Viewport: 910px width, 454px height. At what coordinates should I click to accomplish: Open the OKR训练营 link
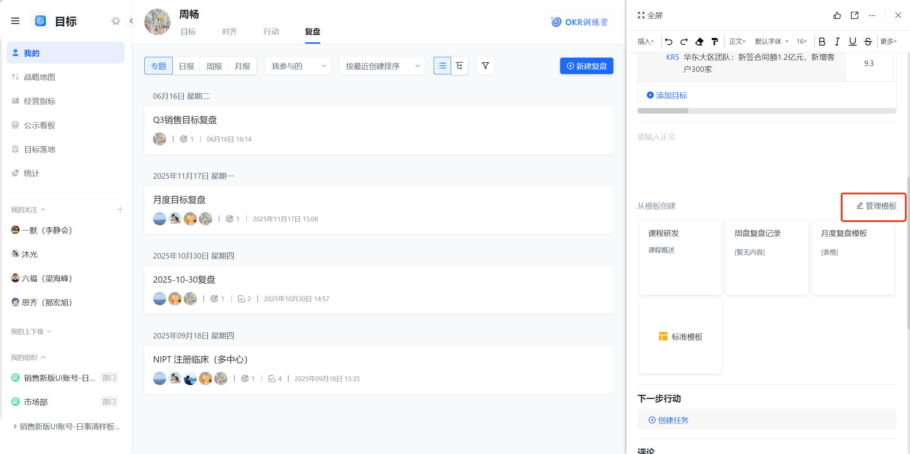coord(579,22)
